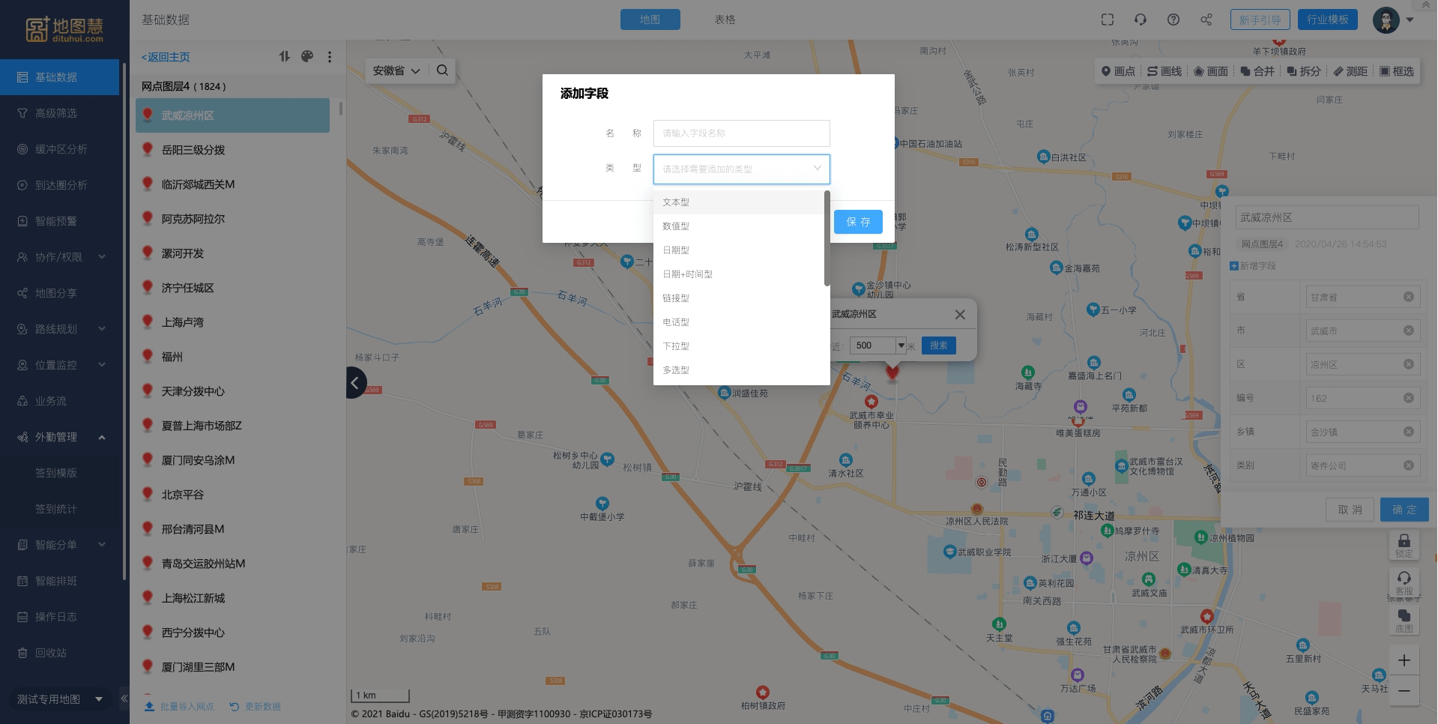
Task: Click the 确定 button in right panel
Action: click(x=1404, y=510)
